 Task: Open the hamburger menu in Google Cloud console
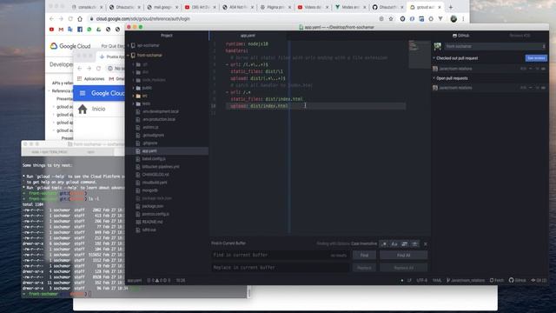click(x=83, y=93)
